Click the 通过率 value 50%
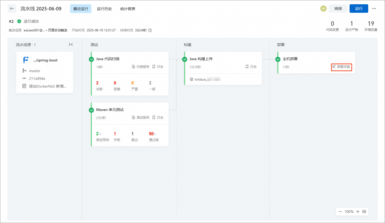The width and height of the screenshot is (385, 223). pos(153,134)
